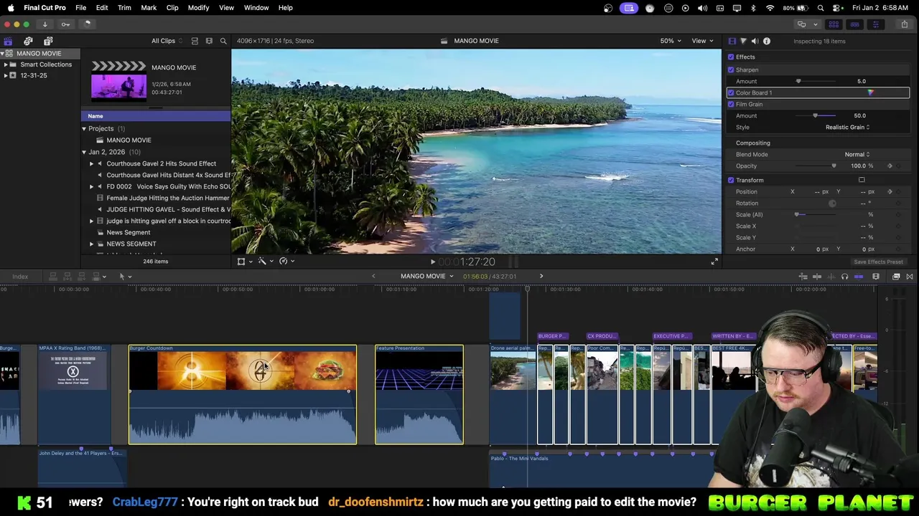This screenshot has height=516, width=919.
Task: Select the MANGO MOVIE project thumbnail
Action: coord(118,80)
